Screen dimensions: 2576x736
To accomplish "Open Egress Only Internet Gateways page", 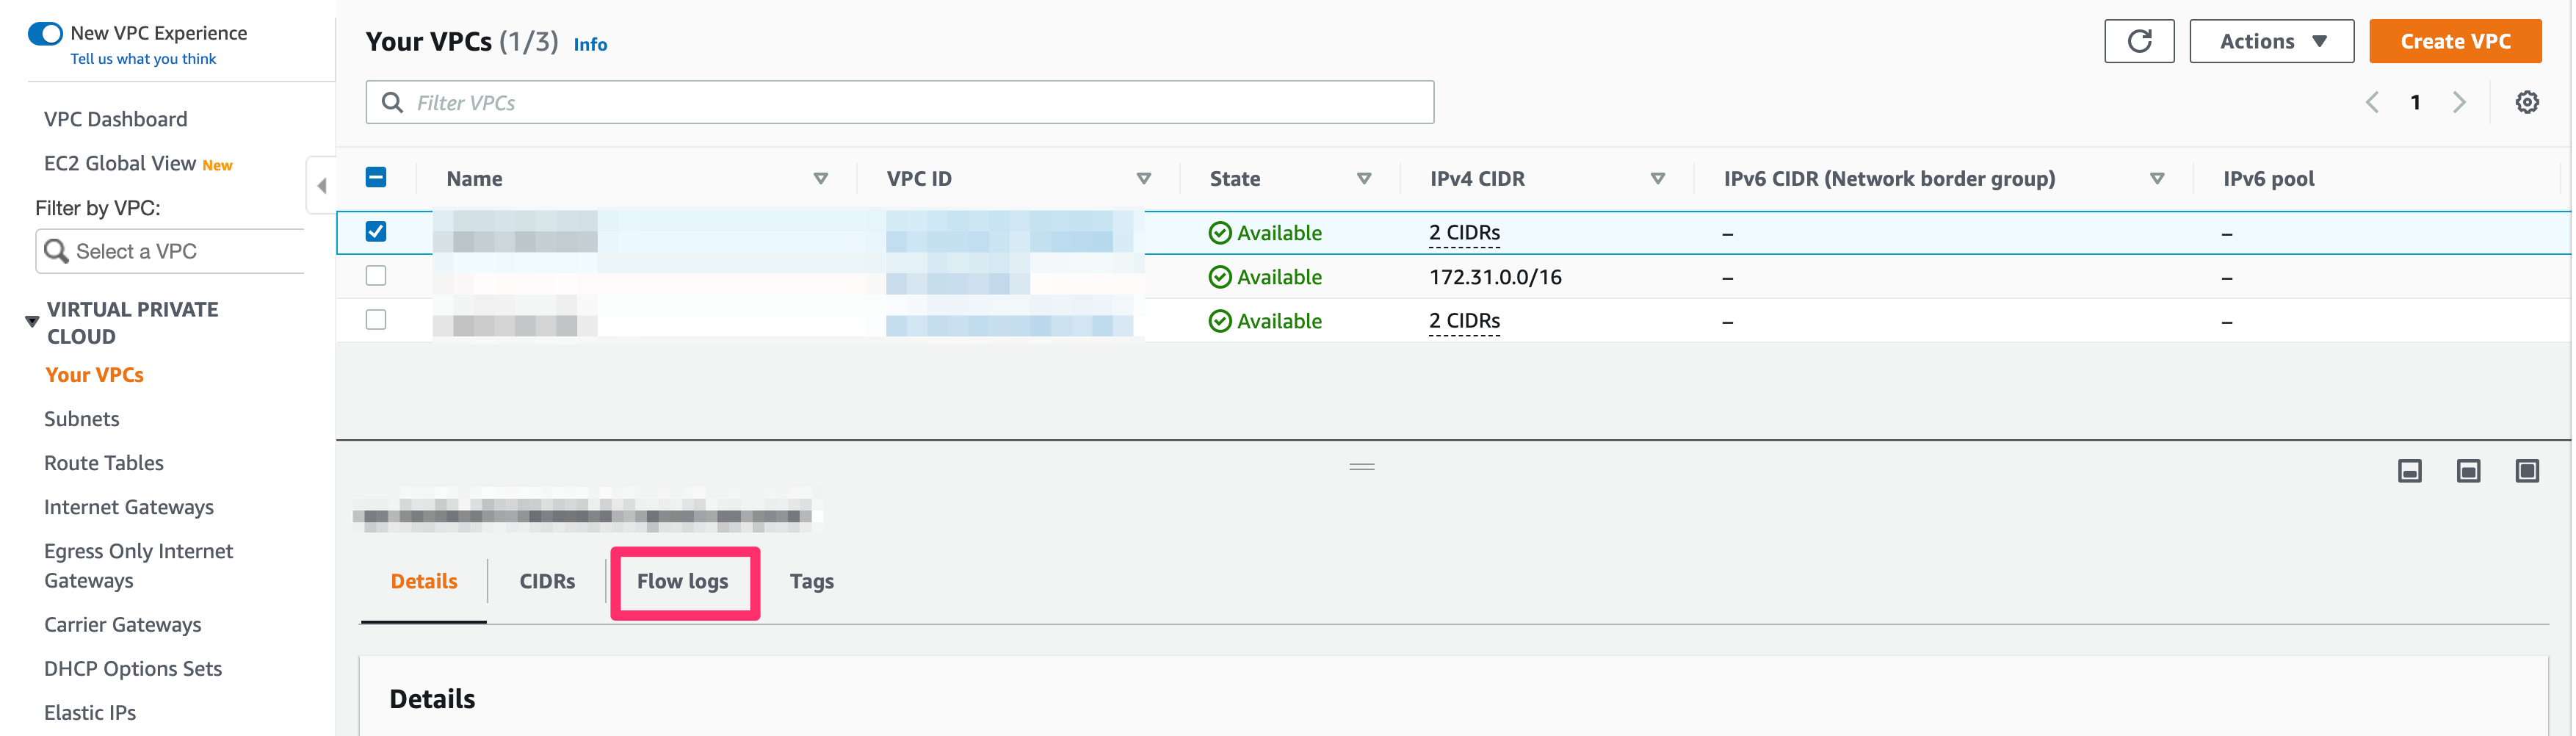I will click(139, 566).
